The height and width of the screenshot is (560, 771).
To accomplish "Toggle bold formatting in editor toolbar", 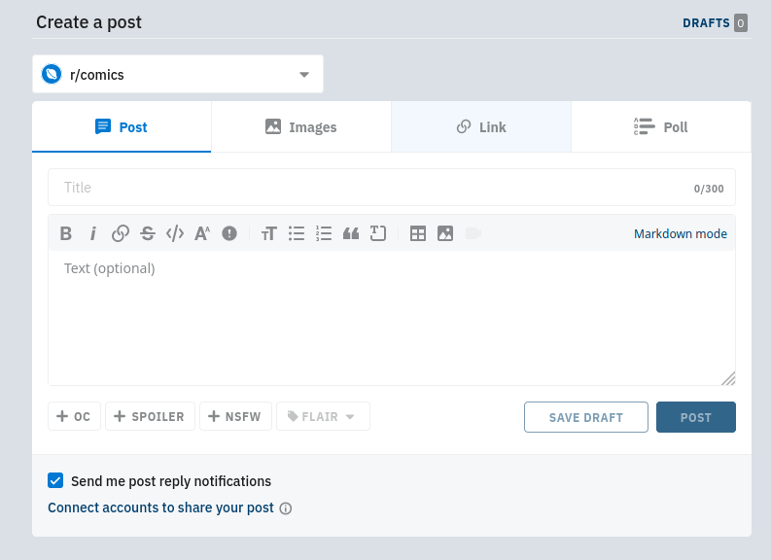I will (66, 233).
